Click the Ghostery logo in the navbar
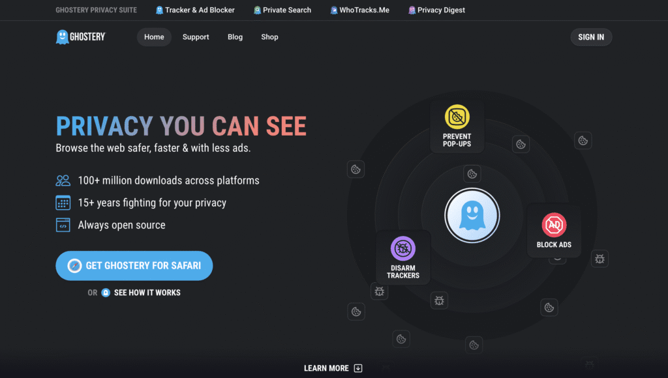Viewport: 668px width, 378px height. 80,37
